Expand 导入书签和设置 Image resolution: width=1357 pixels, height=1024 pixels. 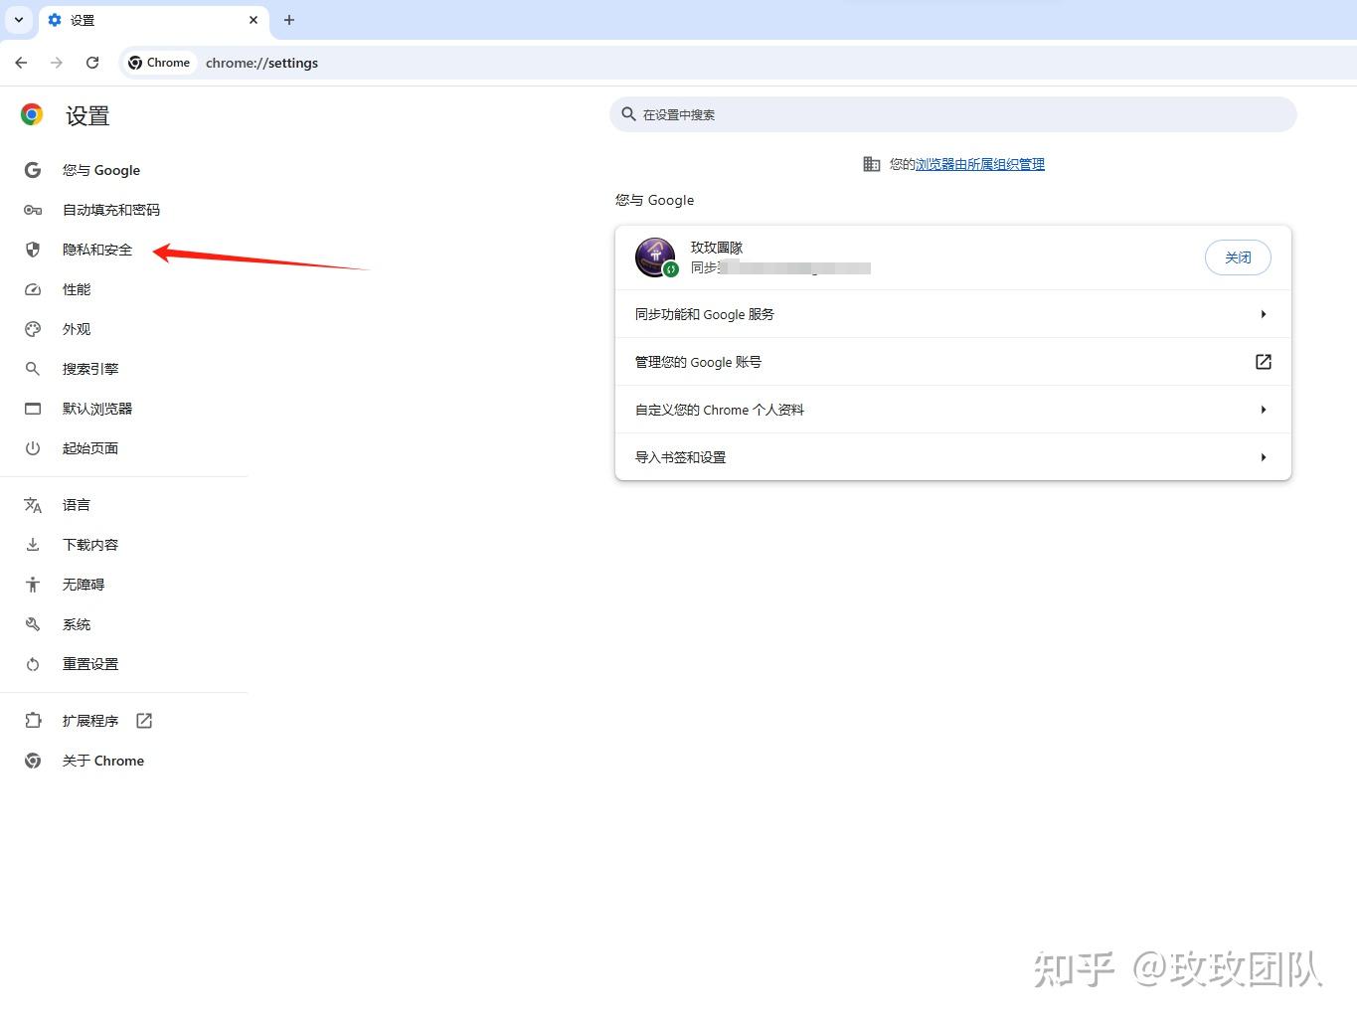tap(1263, 456)
